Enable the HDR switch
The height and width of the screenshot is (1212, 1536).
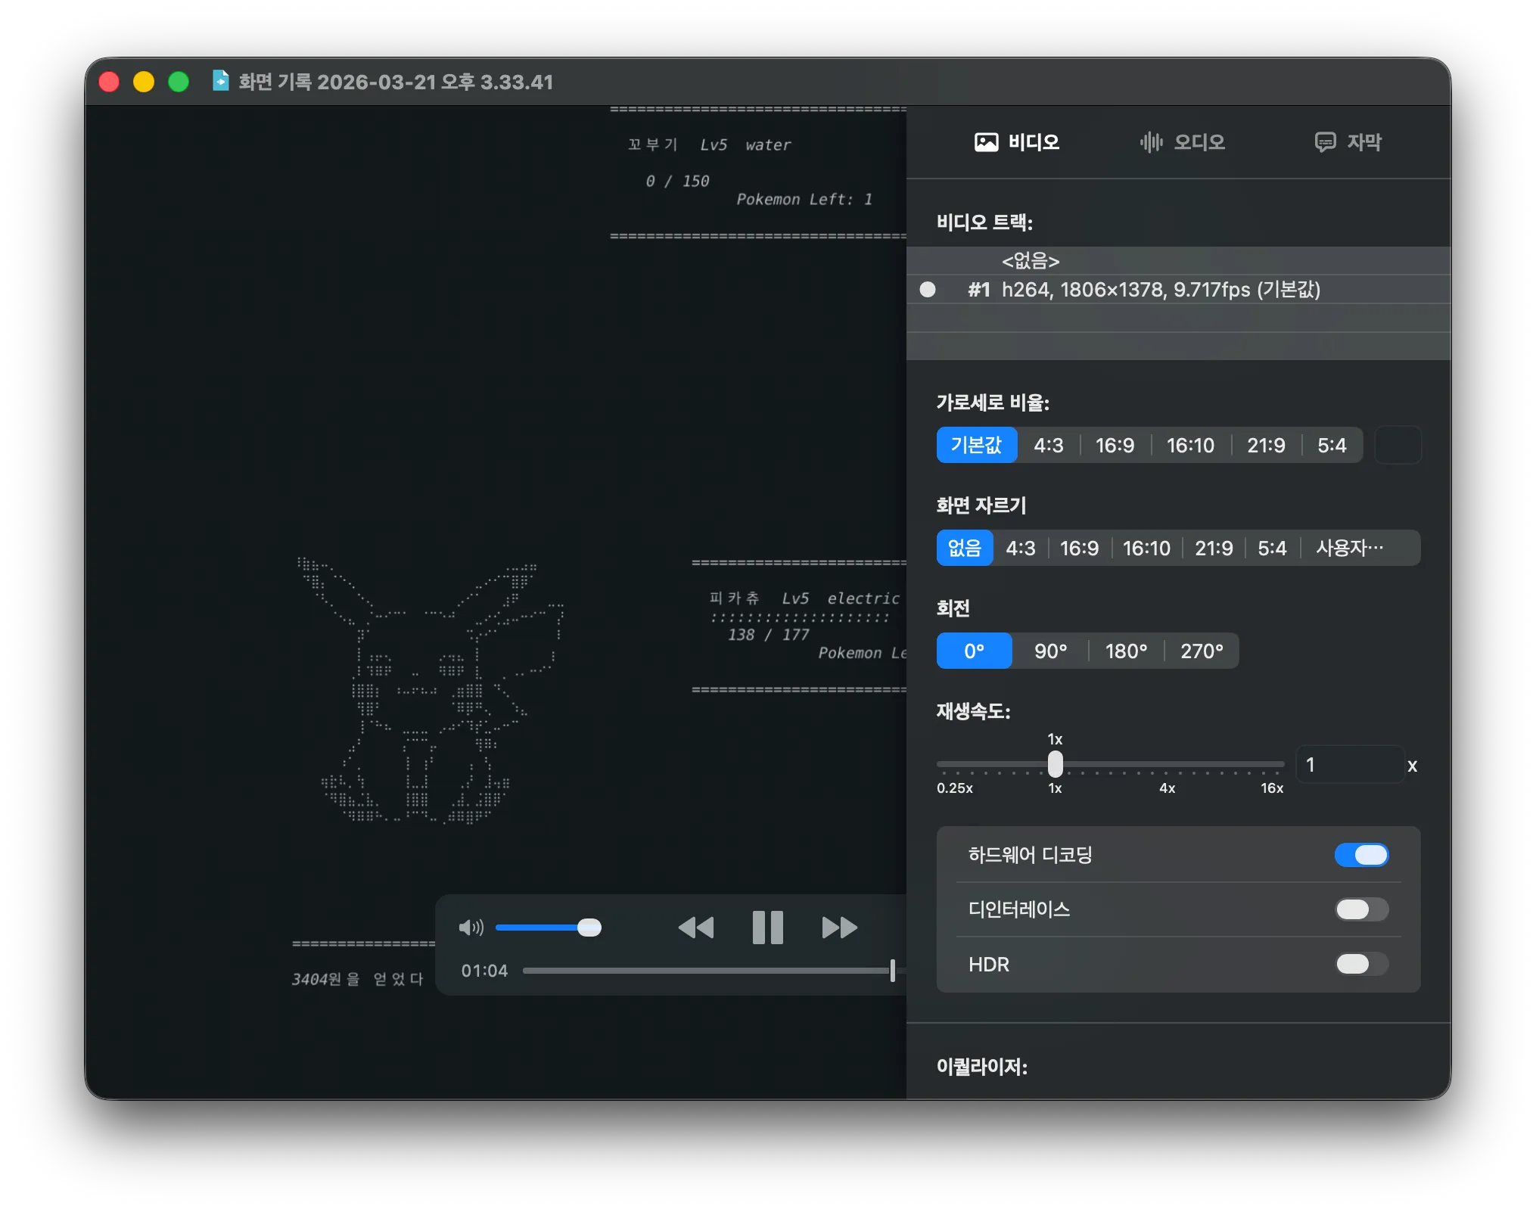click(x=1361, y=964)
